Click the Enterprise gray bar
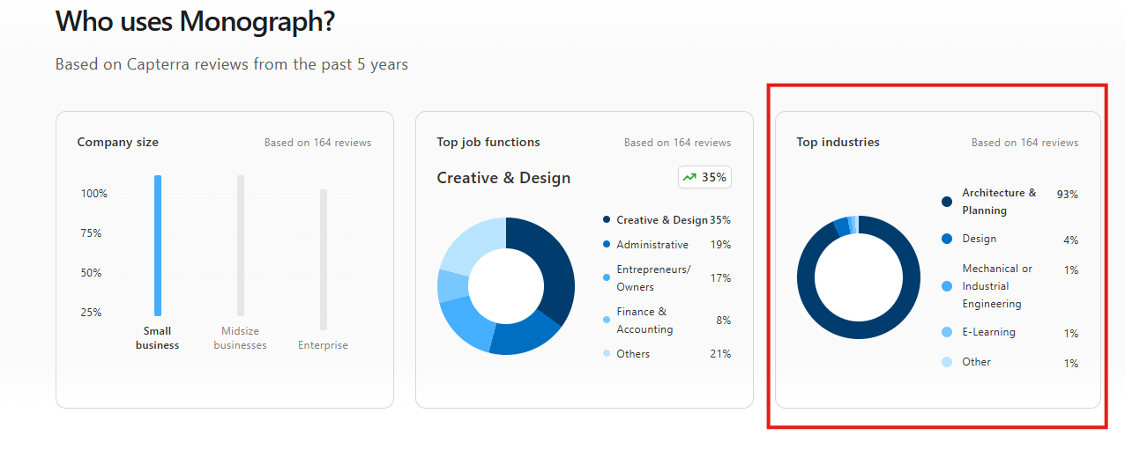 pos(324,259)
